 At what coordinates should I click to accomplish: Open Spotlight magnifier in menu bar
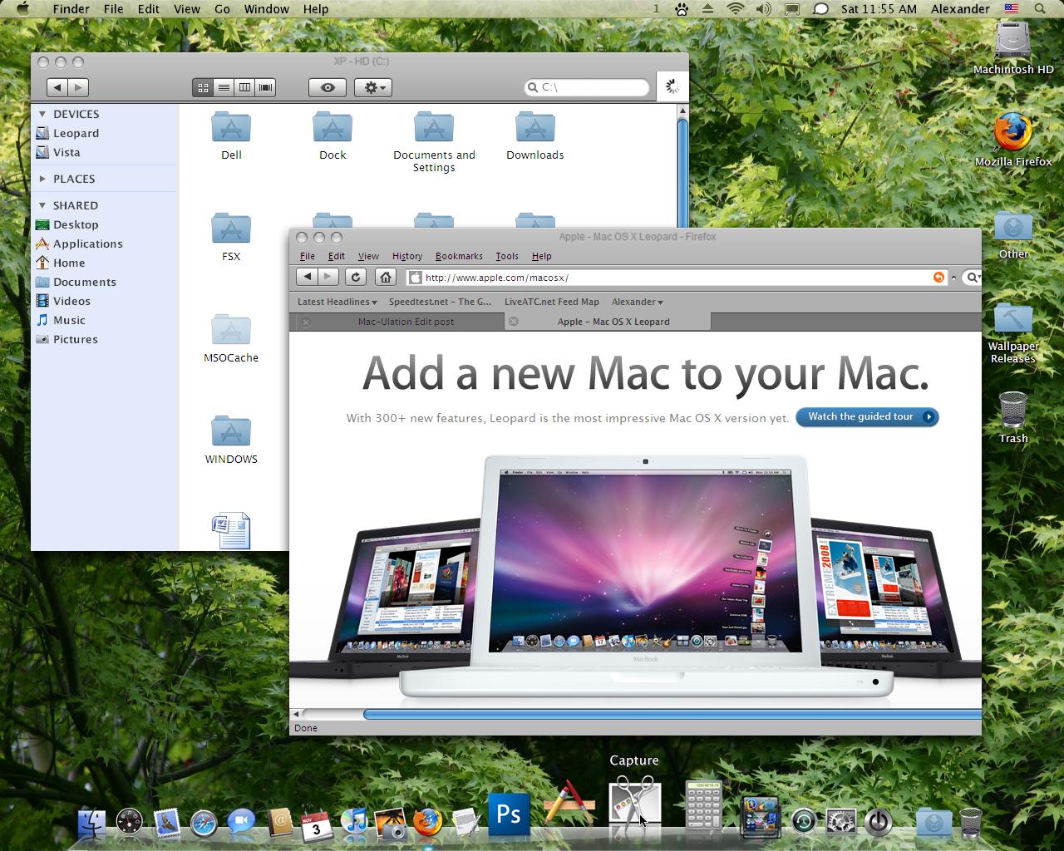pyautogui.click(x=1040, y=9)
